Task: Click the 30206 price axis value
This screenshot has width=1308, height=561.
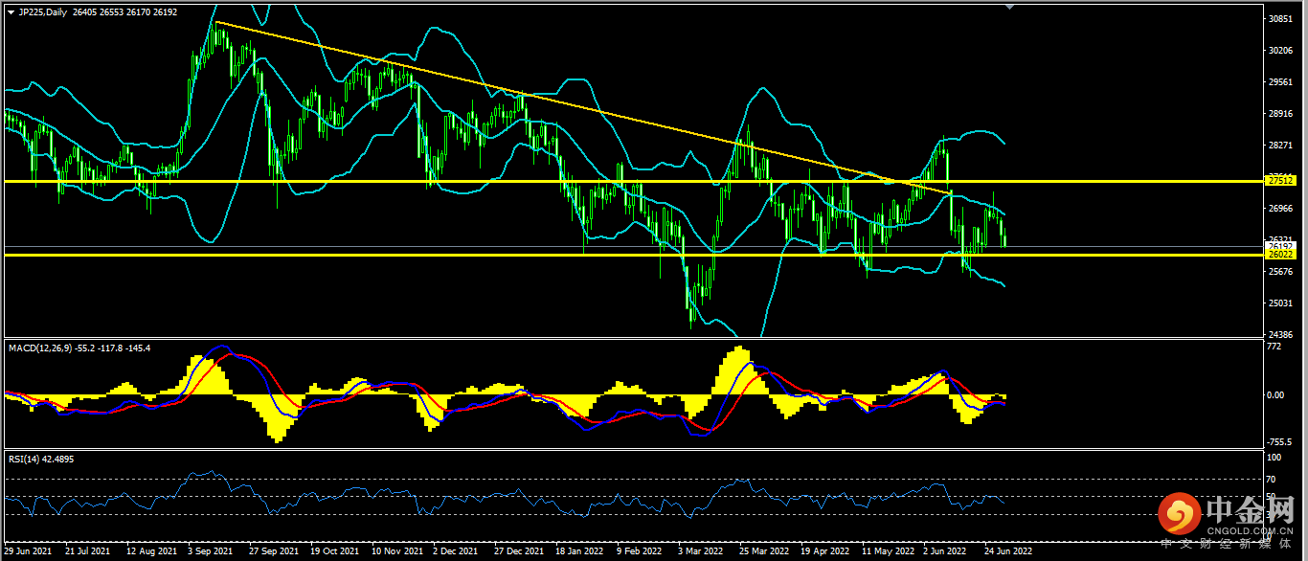Action: click(1280, 51)
